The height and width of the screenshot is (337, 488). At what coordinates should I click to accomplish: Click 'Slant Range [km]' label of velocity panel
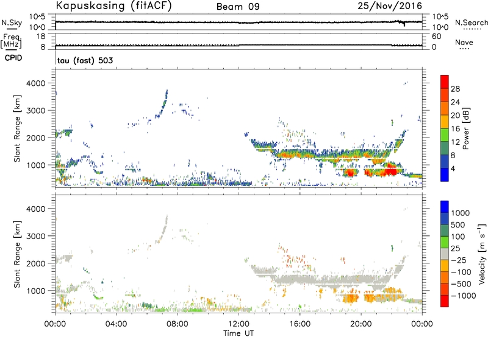17,254
